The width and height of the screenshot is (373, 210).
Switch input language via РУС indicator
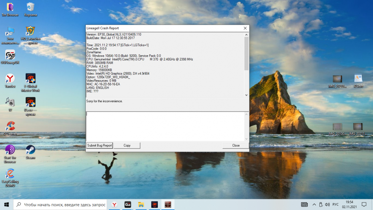[x=335, y=204]
